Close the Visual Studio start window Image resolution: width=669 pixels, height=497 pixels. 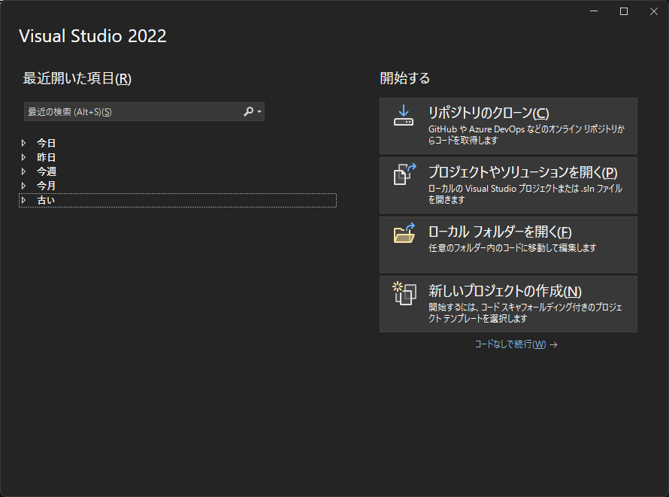click(x=652, y=11)
